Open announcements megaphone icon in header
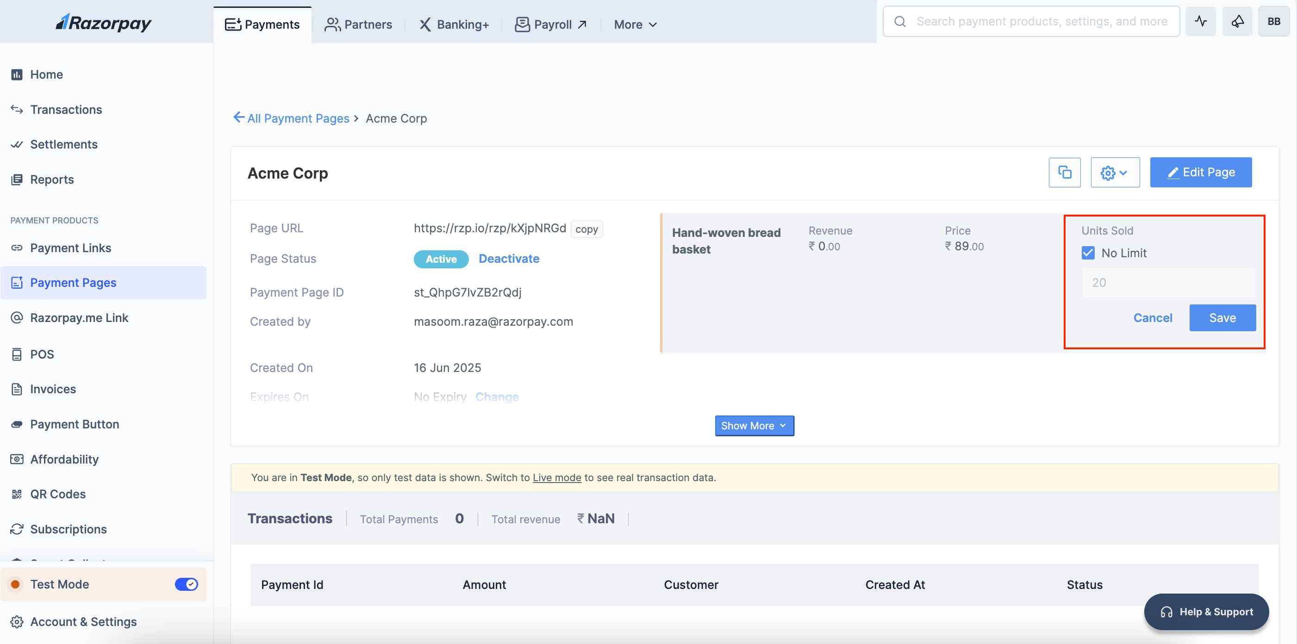Screen dimensions: 1297x644 (1237, 22)
